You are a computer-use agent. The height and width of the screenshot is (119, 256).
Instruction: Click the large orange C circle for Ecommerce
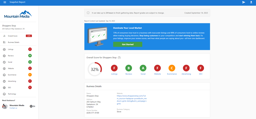click(x=172, y=68)
